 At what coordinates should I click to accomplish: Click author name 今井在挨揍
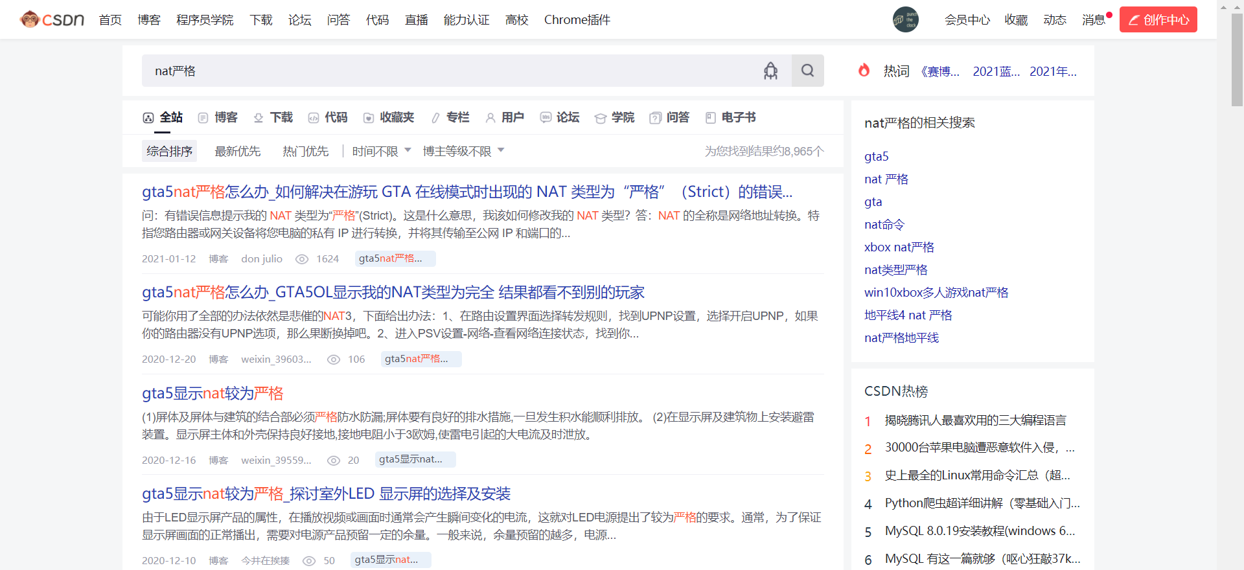[x=266, y=561]
